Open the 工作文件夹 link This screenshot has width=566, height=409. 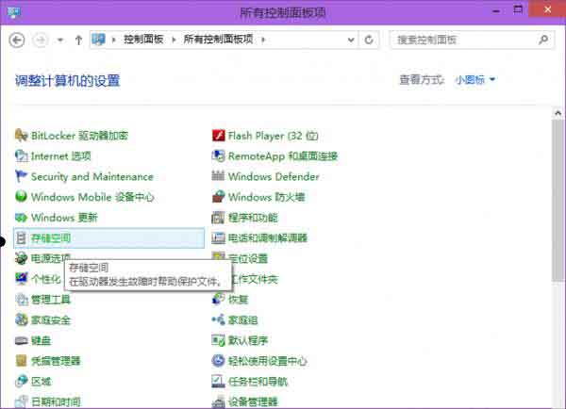click(x=254, y=279)
